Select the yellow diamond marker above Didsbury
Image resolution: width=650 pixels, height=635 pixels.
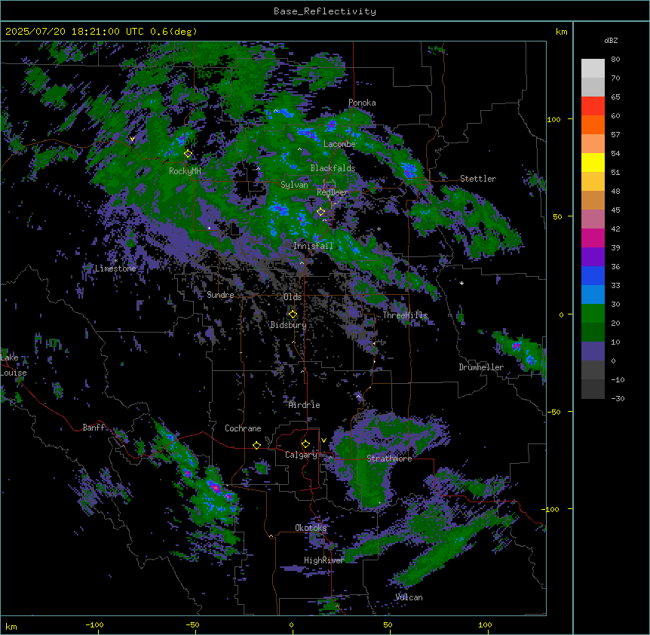[x=293, y=314]
